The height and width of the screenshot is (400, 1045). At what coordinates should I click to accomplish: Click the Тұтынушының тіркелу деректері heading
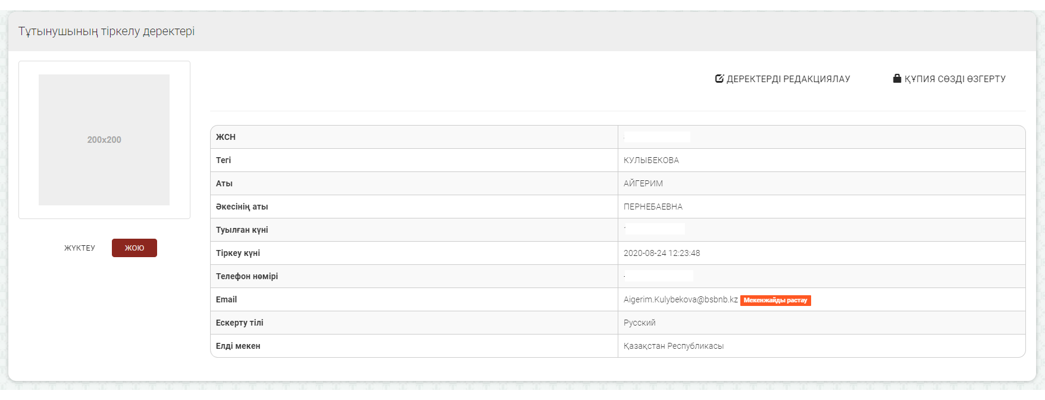pyautogui.click(x=107, y=32)
